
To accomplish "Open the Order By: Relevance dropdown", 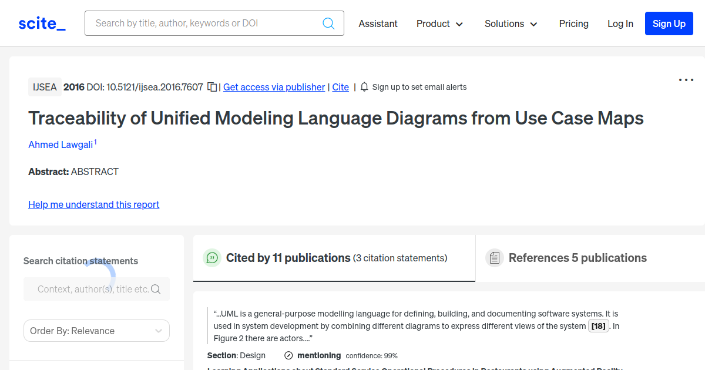I will (x=96, y=331).
